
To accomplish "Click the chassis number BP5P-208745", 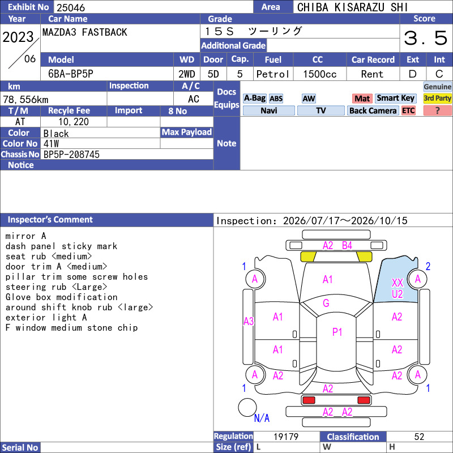I will pyautogui.click(x=71, y=155).
